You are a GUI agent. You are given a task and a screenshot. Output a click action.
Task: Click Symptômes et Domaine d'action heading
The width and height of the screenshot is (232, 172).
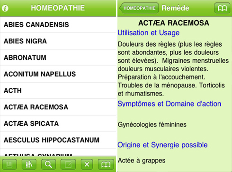tap(170, 104)
